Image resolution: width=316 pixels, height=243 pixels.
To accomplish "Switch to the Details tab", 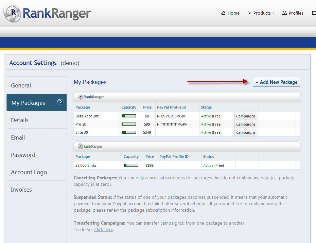I will (20, 120).
